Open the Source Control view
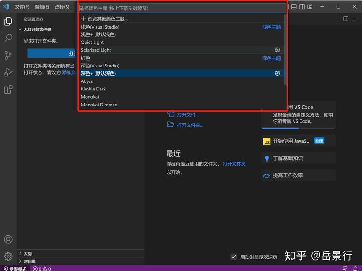362x271 pixels. coord(8,55)
